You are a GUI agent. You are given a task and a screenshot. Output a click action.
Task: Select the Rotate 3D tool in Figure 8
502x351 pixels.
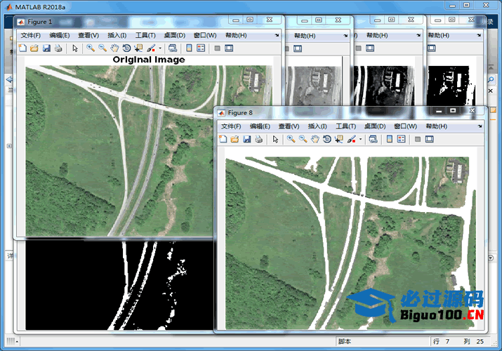[x=327, y=139]
